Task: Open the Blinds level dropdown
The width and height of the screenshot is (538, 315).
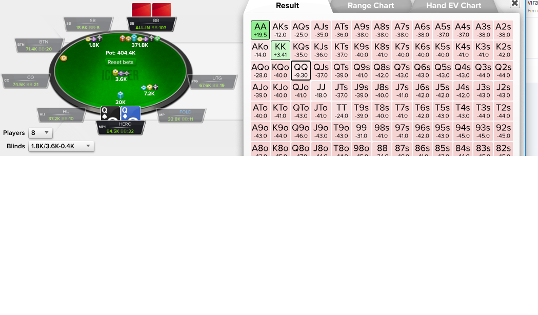Action: click(61, 146)
